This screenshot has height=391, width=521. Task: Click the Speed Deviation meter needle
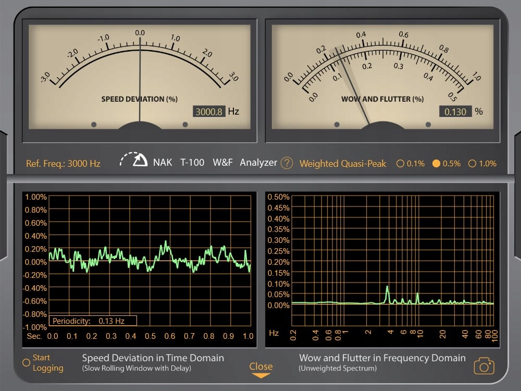[140, 78]
